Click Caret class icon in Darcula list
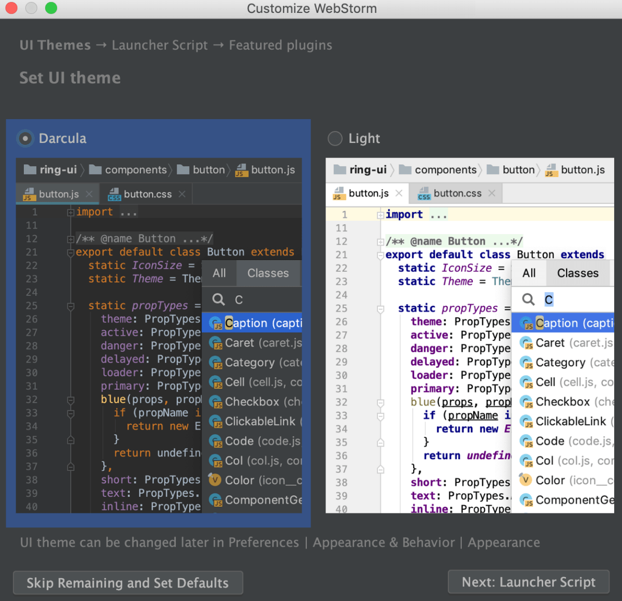Image resolution: width=622 pixels, height=601 pixels. click(x=216, y=343)
